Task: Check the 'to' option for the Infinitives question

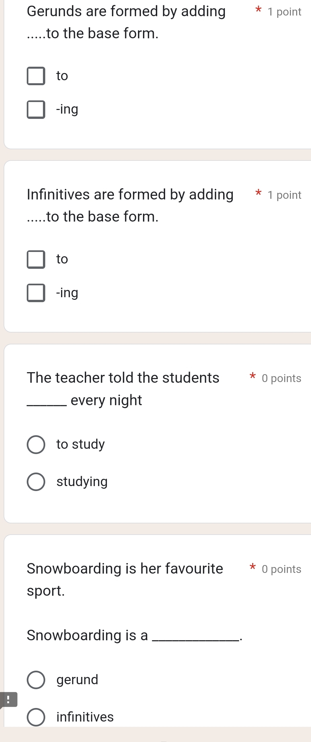Action: (36, 259)
